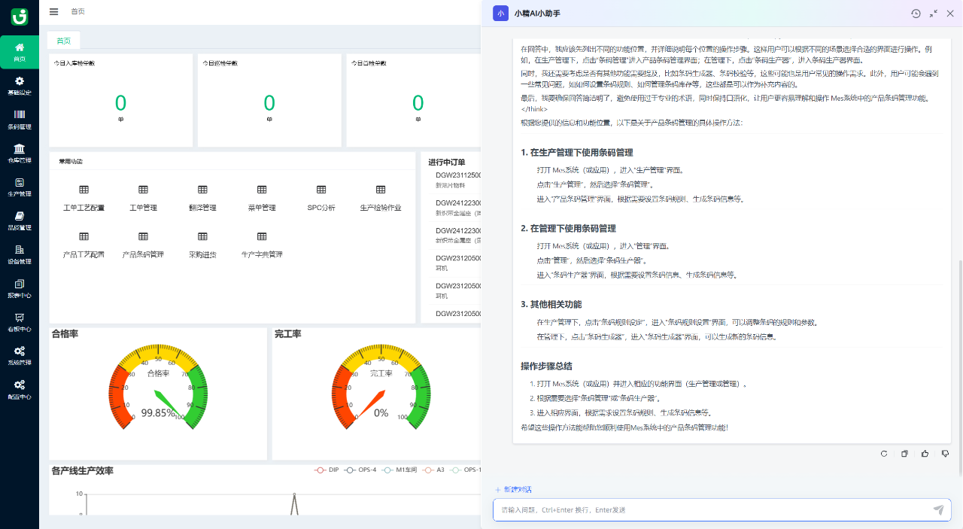Expand 系统管理 menu in sidebar

(x=20, y=351)
